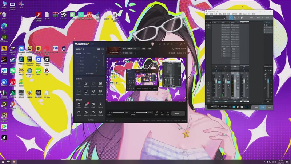Switch to 混音 tab at Studio One bottom
The width and height of the screenshot is (291, 164).
coord(262,107)
